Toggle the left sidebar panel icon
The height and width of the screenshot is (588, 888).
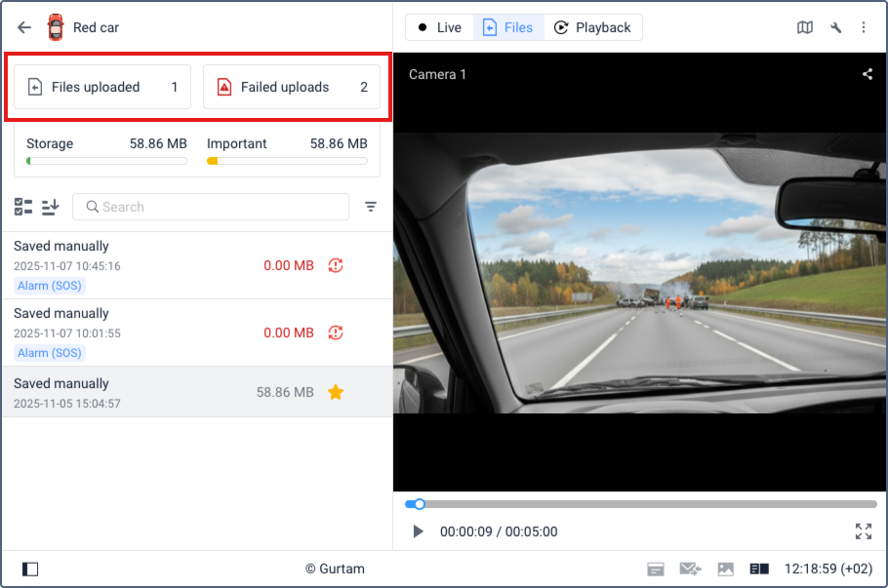tap(30, 568)
